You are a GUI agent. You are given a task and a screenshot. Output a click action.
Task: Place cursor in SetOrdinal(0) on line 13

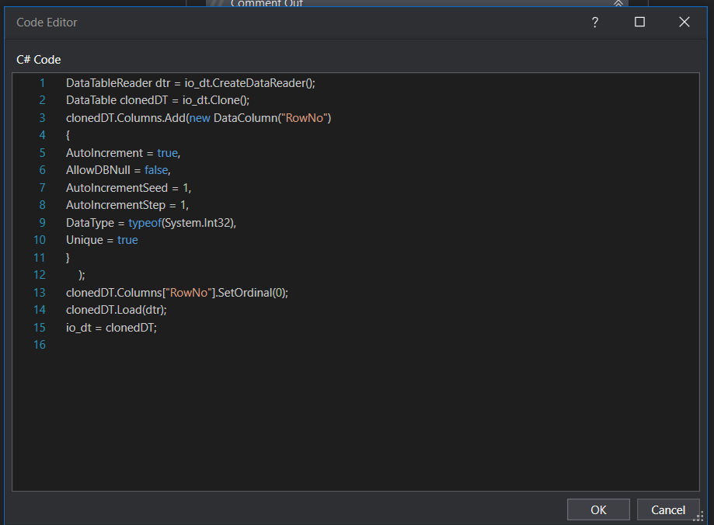[254, 293]
